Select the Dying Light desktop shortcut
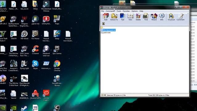 click(x=25, y=65)
